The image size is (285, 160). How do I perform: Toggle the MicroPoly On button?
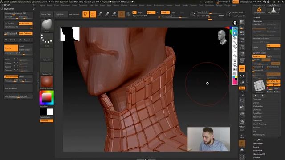pos(273,81)
